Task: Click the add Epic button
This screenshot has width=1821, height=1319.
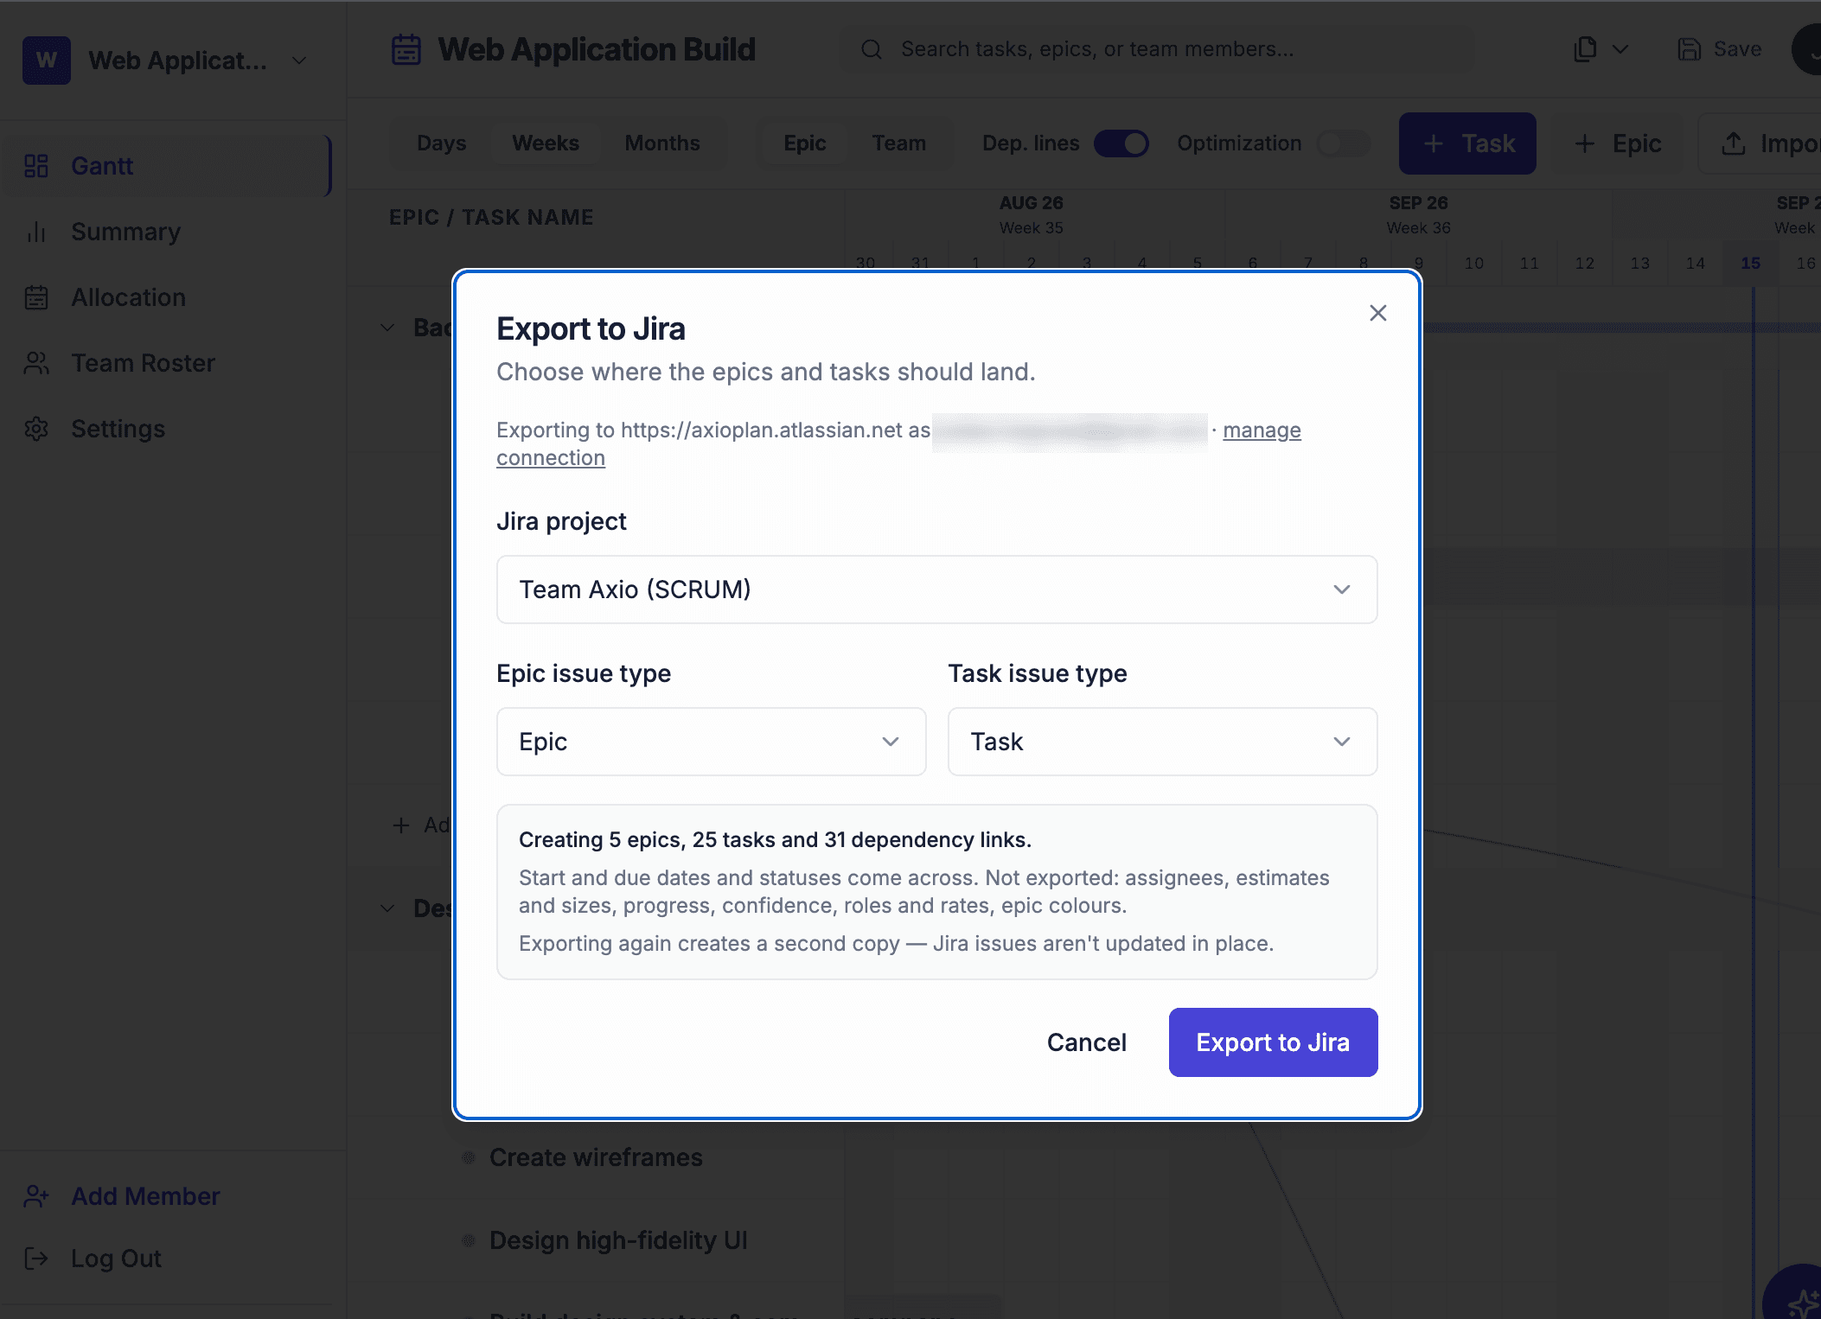Action: tap(1617, 143)
